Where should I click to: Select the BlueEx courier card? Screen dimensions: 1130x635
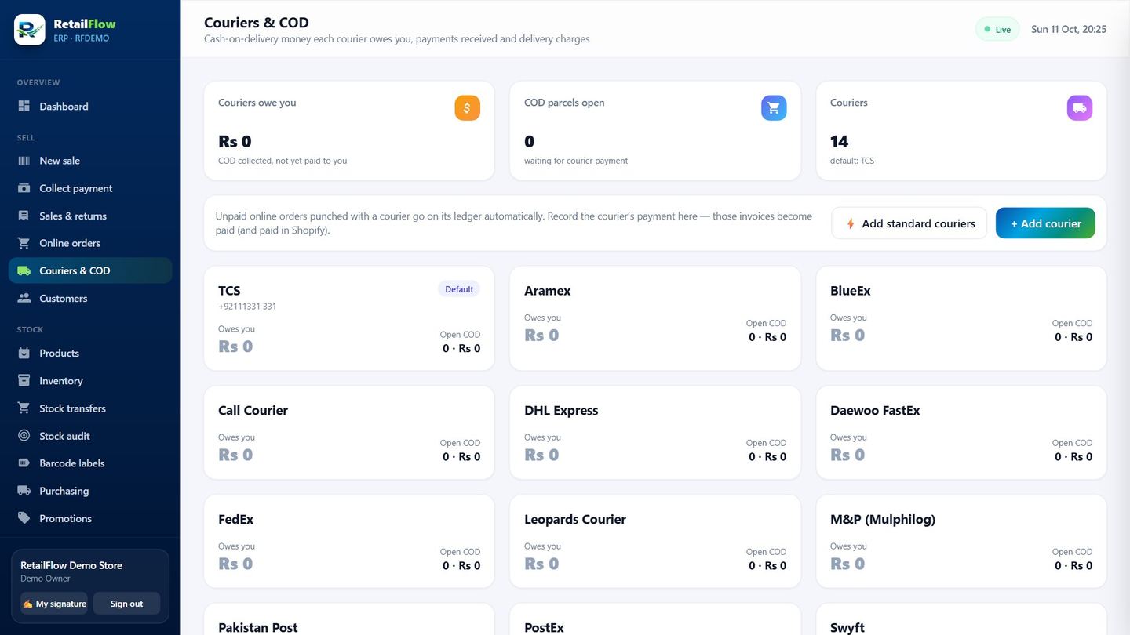[x=961, y=318]
